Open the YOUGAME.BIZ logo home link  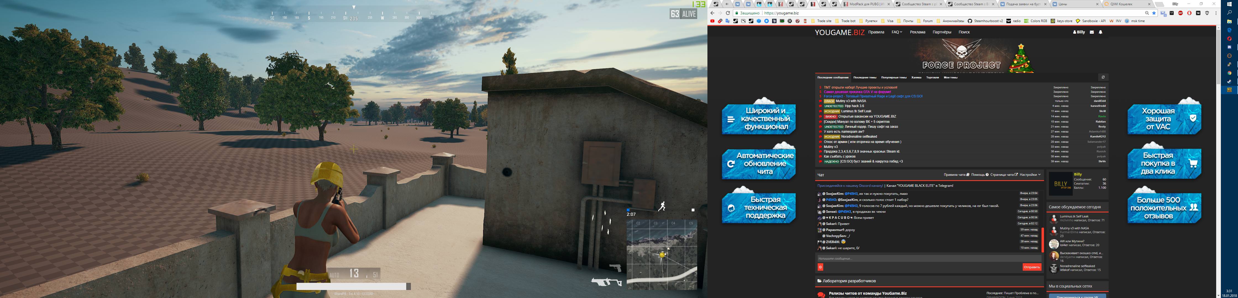point(840,32)
